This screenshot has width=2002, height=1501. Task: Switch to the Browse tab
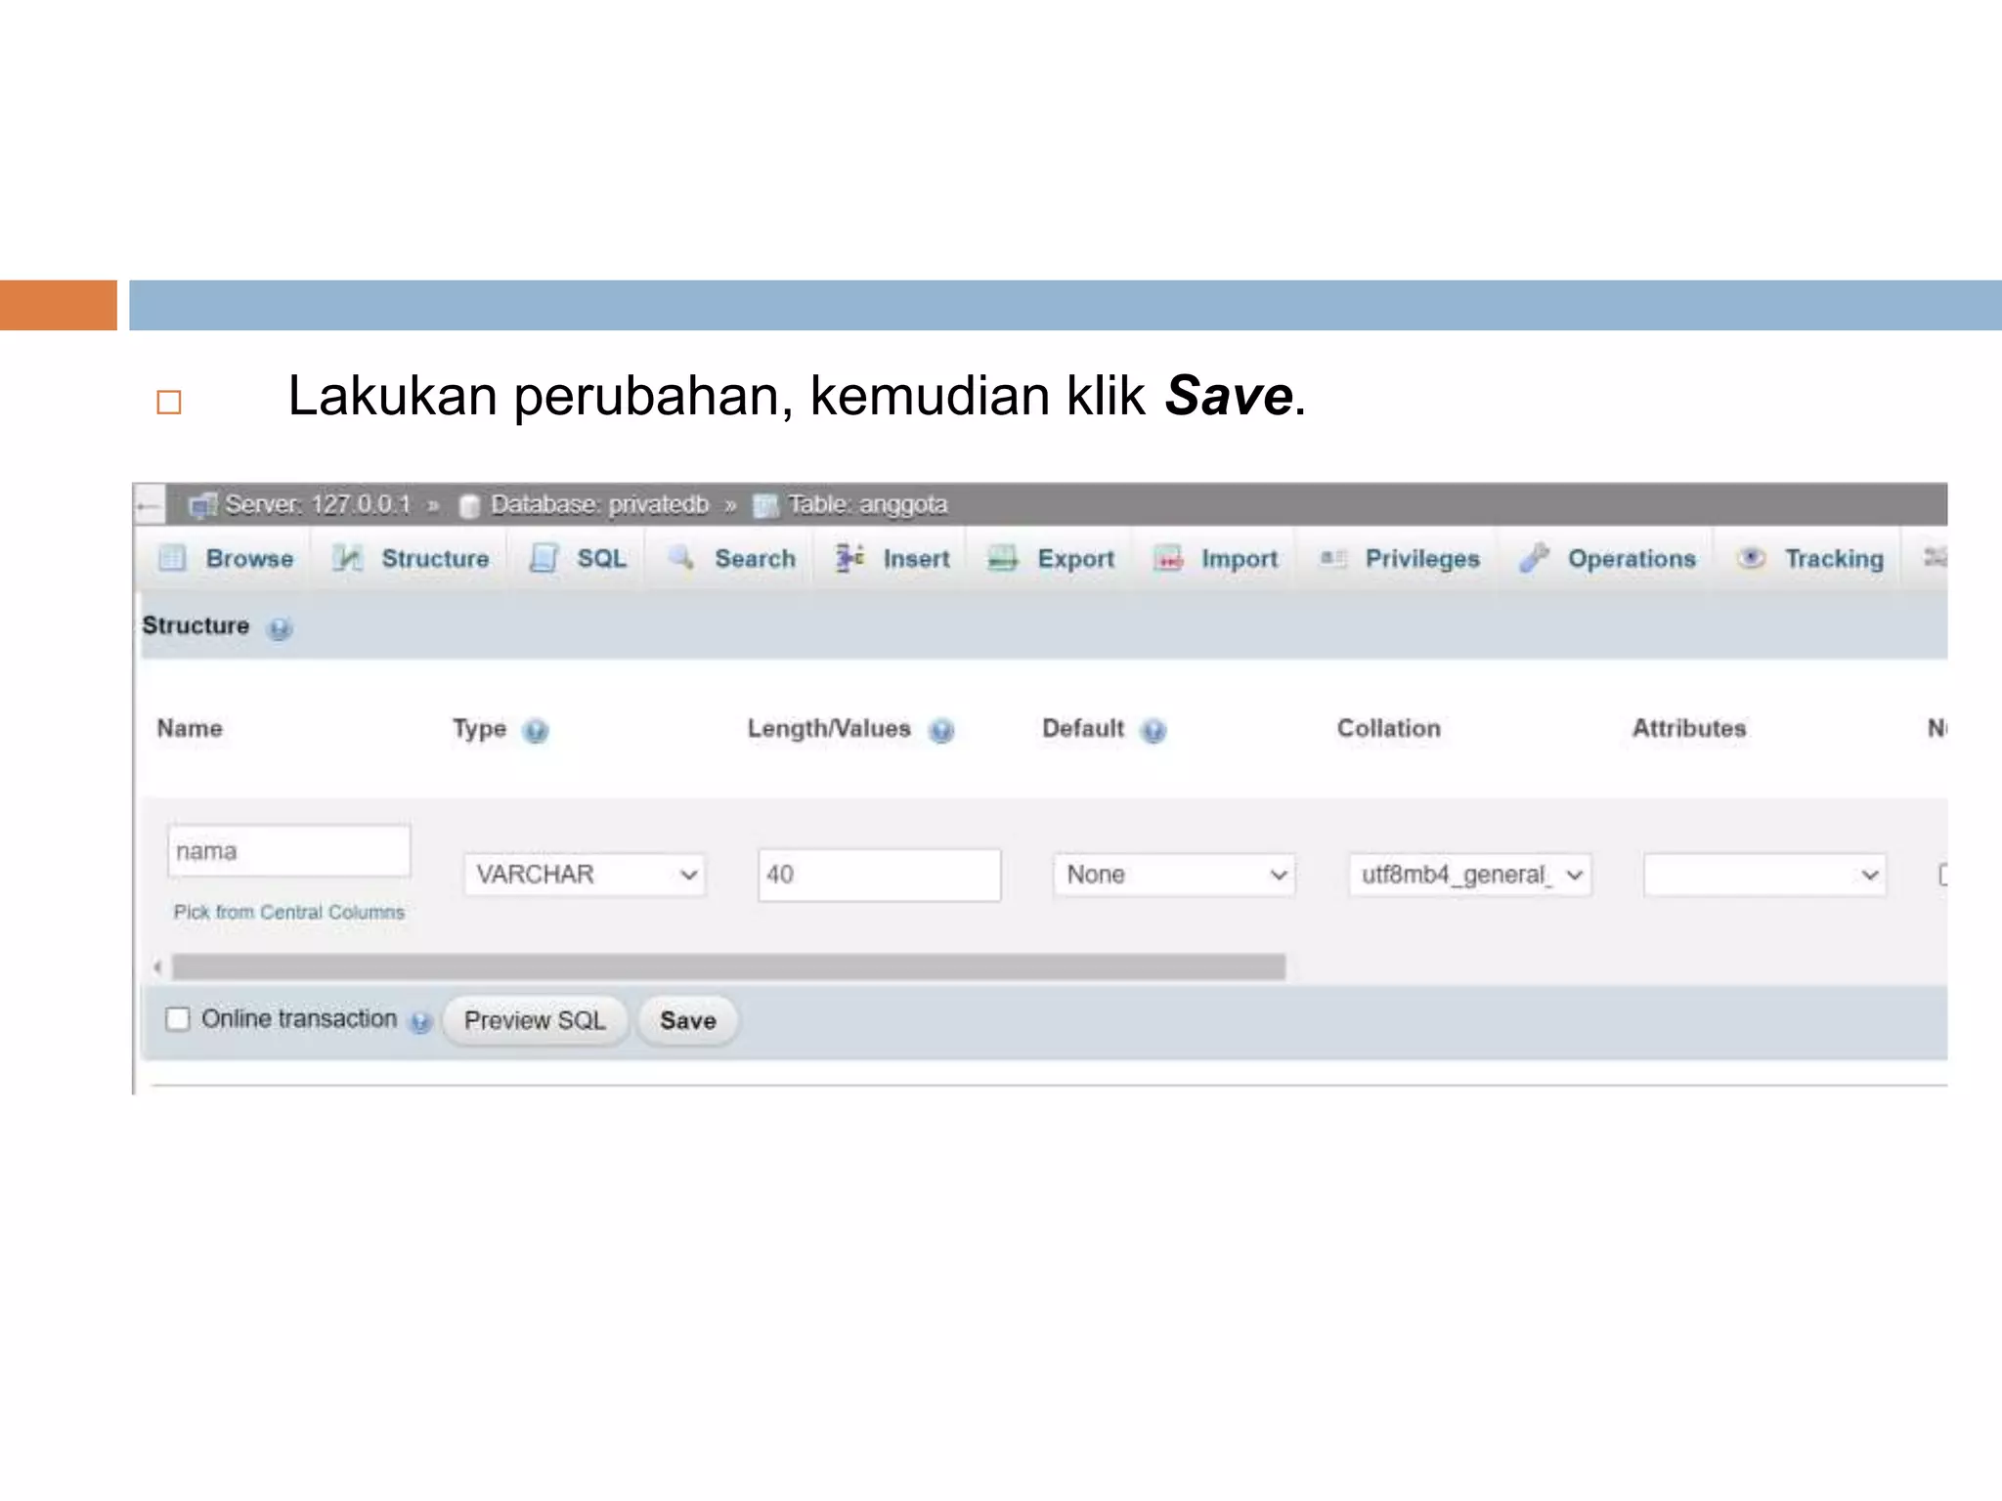[x=226, y=559]
